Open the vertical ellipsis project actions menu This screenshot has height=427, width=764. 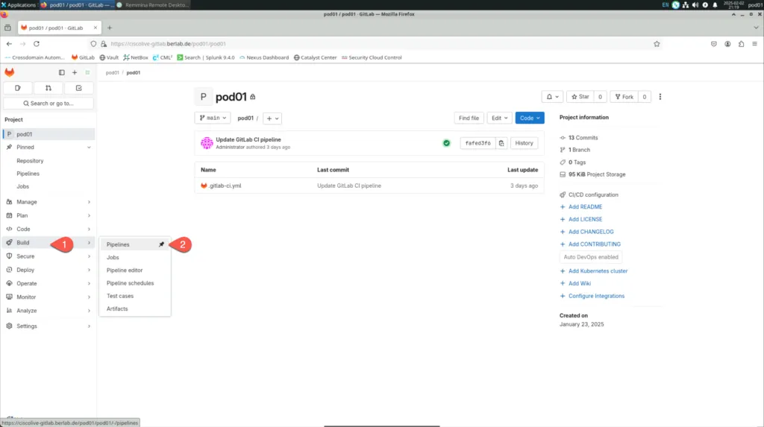[x=660, y=97]
